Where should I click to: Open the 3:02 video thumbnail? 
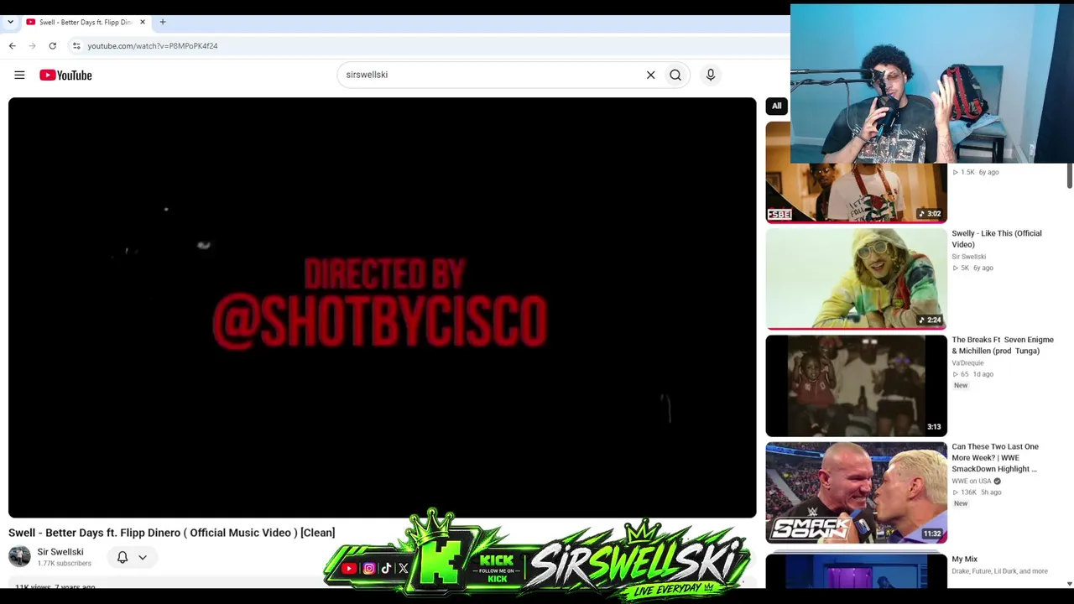click(x=856, y=193)
